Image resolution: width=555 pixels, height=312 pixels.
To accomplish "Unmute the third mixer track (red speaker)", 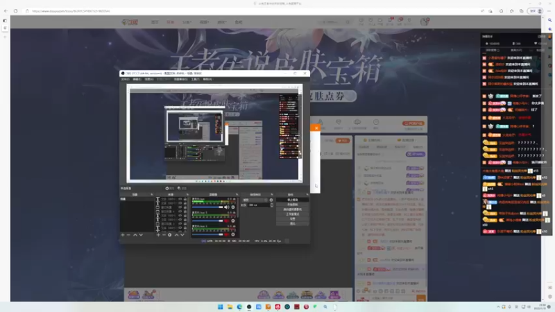I will click(x=227, y=234).
